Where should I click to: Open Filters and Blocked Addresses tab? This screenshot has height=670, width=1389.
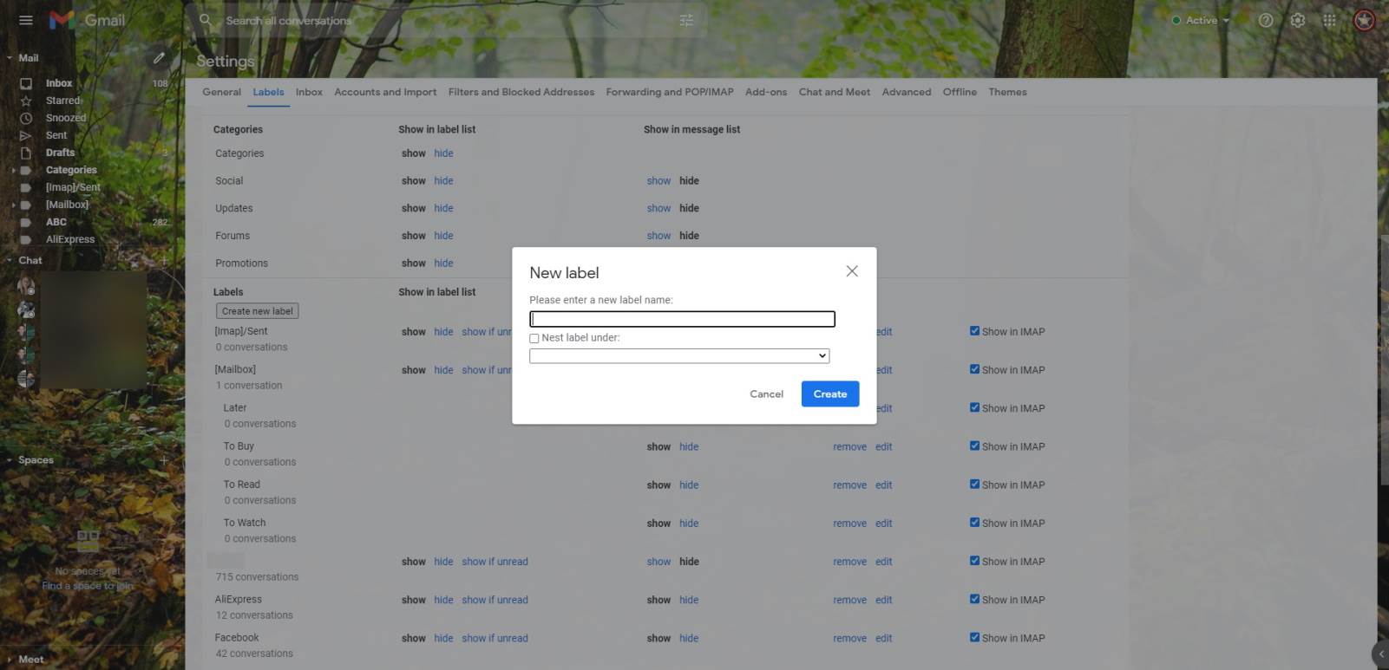(x=521, y=92)
